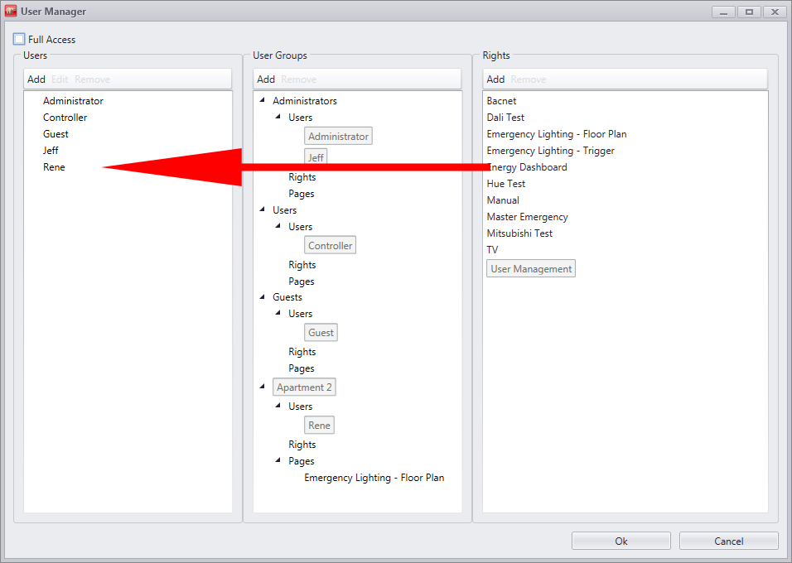Viewport: 792px width, 563px height.
Task: Enable the Full Access checkbox
Action: pyautogui.click(x=19, y=39)
